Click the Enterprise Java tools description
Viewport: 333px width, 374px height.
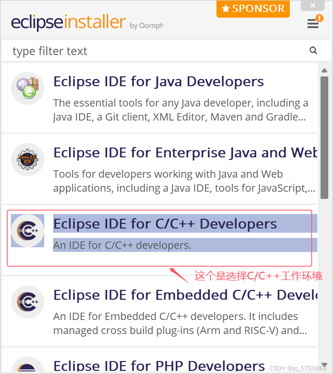point(184,181)
